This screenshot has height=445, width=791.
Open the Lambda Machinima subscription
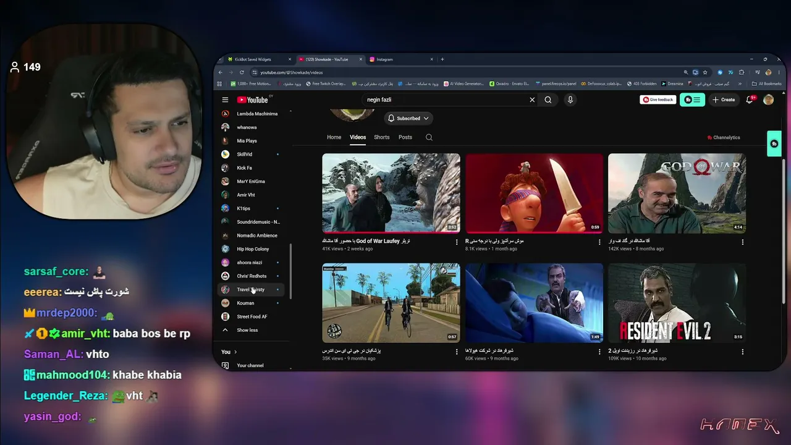point(251,114)
